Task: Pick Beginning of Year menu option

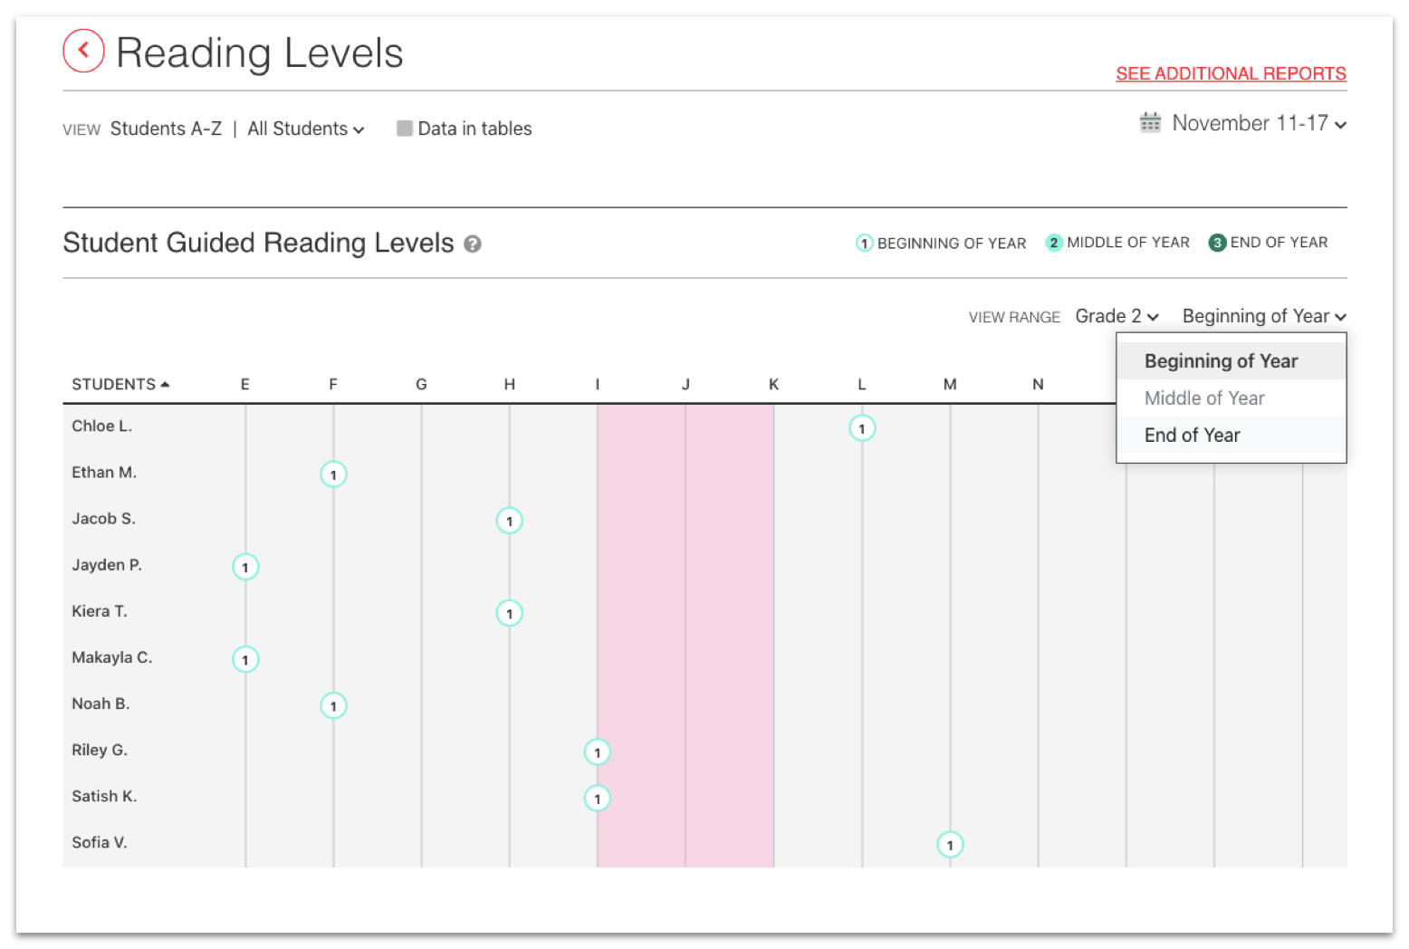Action: (1221, 361)
